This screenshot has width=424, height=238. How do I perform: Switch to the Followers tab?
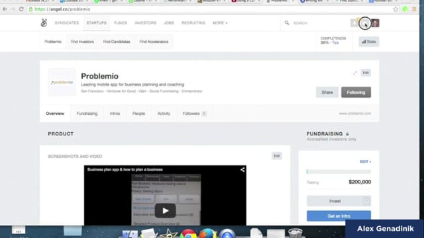tap(194, 114)
